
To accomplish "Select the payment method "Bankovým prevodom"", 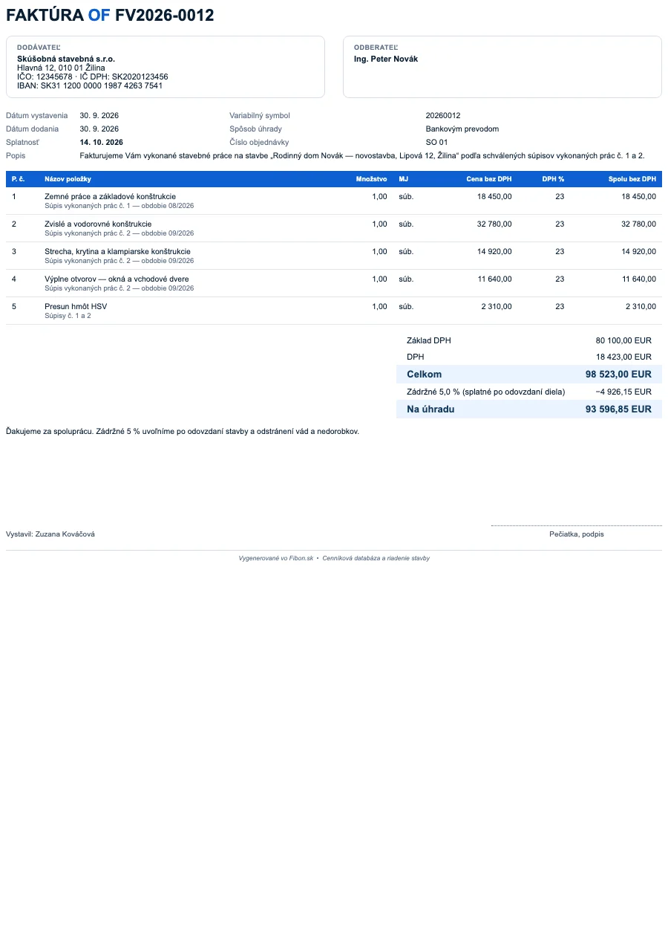I will (x=462, y=129).
